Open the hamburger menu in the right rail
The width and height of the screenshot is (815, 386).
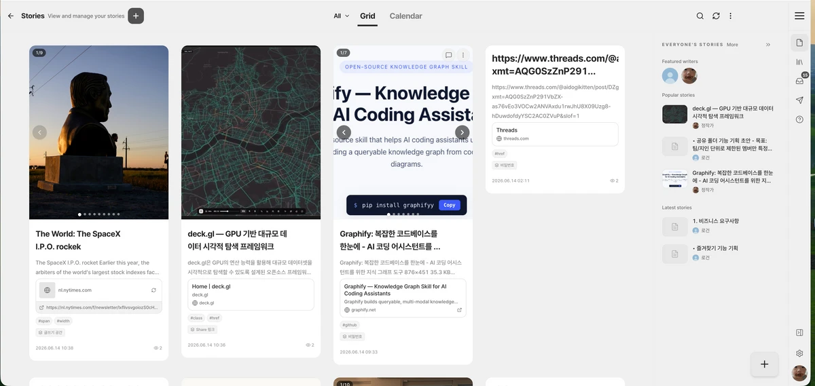799,16
